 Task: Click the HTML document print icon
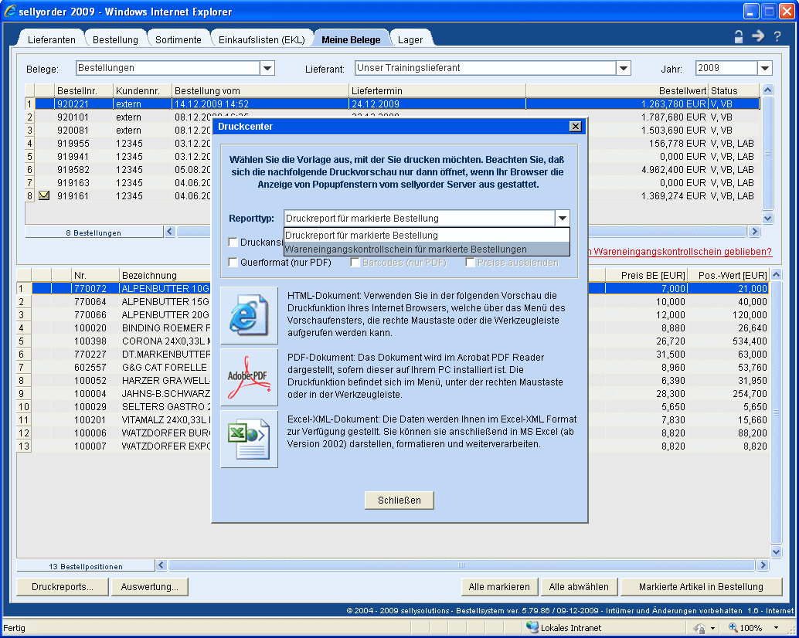[249, 315]
